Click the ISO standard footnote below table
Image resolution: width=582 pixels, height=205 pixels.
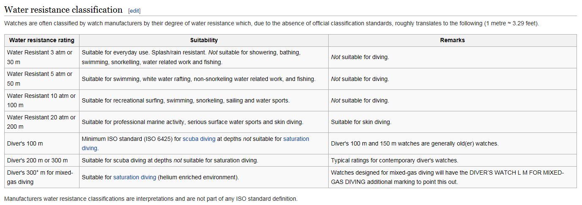[151, 198]
